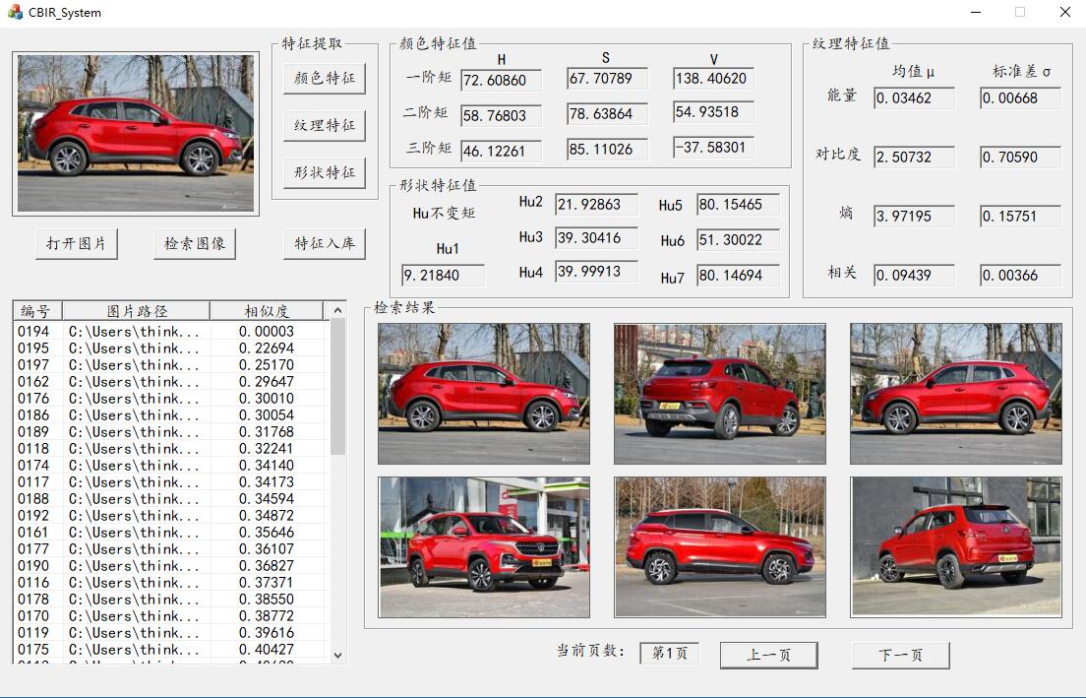Click contrast standard deviation field 0.70590

[1020, 157]
